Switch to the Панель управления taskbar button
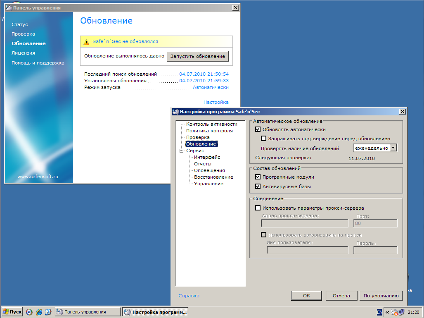 tap(88, 312)
